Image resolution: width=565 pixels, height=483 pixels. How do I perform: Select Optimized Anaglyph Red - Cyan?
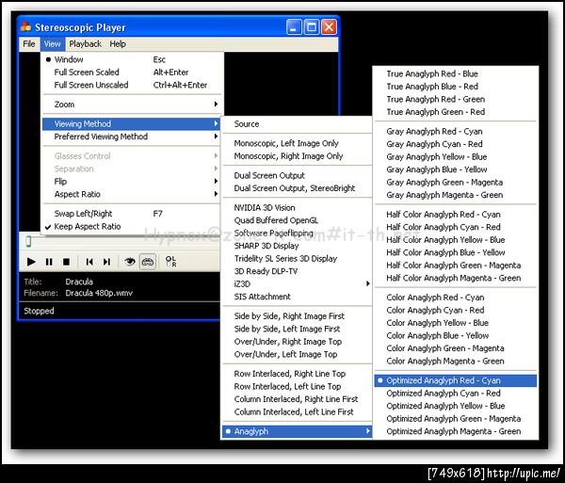[x=456, y=380]
